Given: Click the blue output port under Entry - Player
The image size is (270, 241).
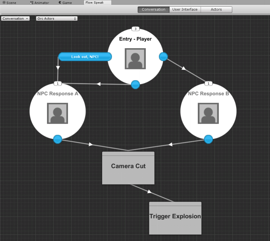Looking at the screenshot, I should click(x=135, y=85).
